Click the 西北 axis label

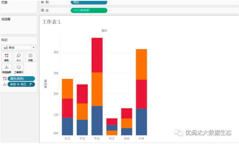(112, 139)
